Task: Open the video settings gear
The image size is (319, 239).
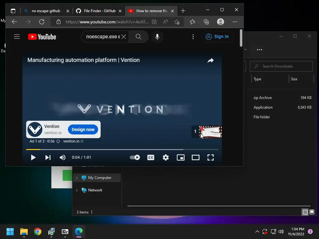Action: [x=166, y=157]
